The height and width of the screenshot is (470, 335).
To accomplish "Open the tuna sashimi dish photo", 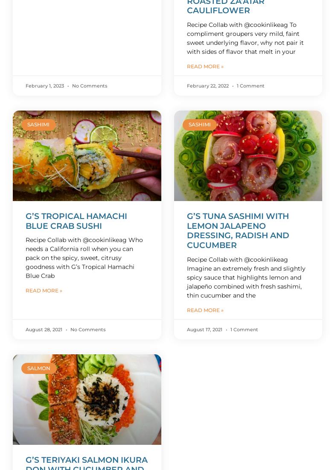I will click(x=248, y=155).
